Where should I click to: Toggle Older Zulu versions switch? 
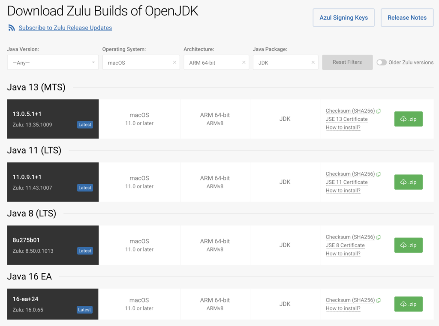point(381,63)
